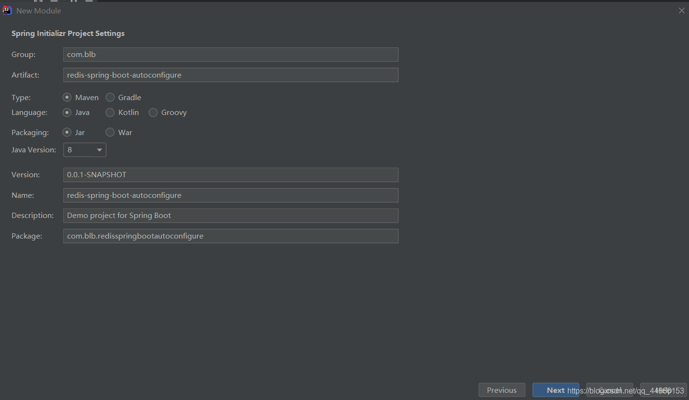Click the Cancel button
Viewport: 689px width, 400px height.
coord(610,390)
